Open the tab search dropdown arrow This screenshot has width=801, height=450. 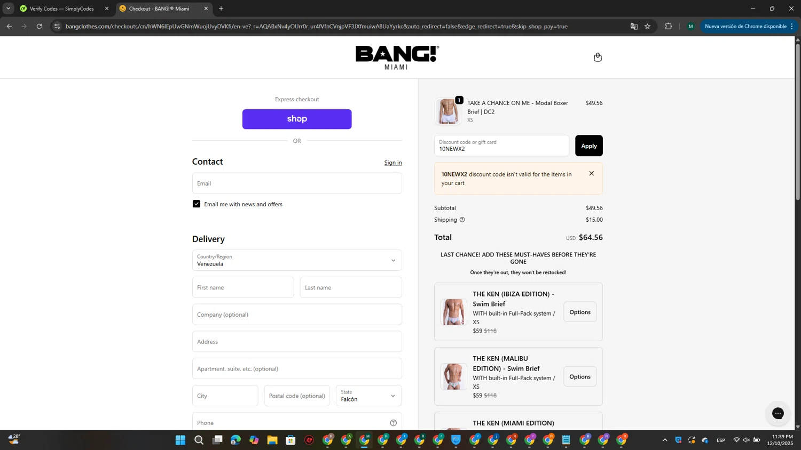pyautogui.click(x=8, y=9)
